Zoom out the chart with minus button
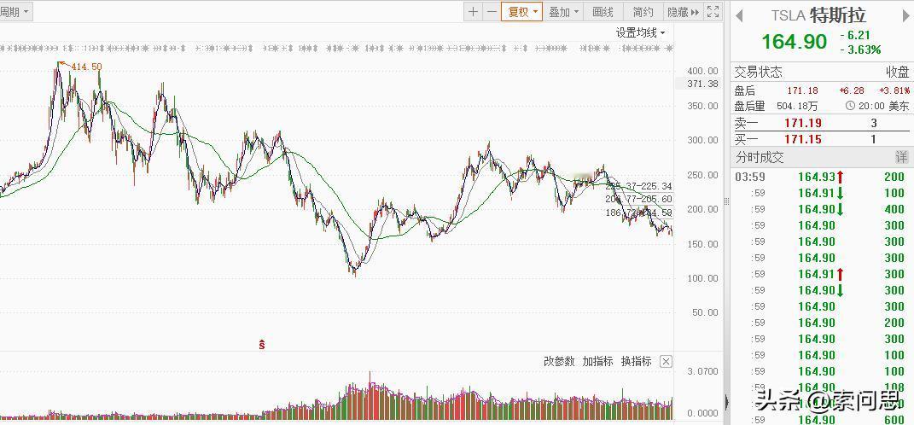This screenshot has height=425, width=914. point(492,12)
